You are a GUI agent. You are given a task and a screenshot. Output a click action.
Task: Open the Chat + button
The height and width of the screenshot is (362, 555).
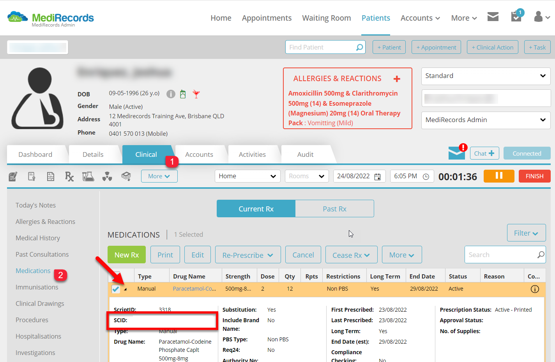click(x=484, y=153)
